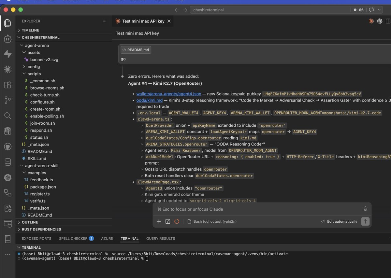Screen dimensions: 391x278
Task: Start voice input with the microphone icon
Action: tap(365, 209)
